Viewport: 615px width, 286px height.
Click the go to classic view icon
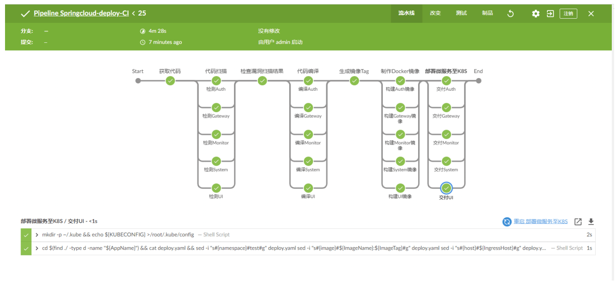coord(550,14)
